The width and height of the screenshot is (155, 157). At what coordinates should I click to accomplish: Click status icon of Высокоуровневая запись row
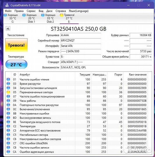[x=8, y=118]
